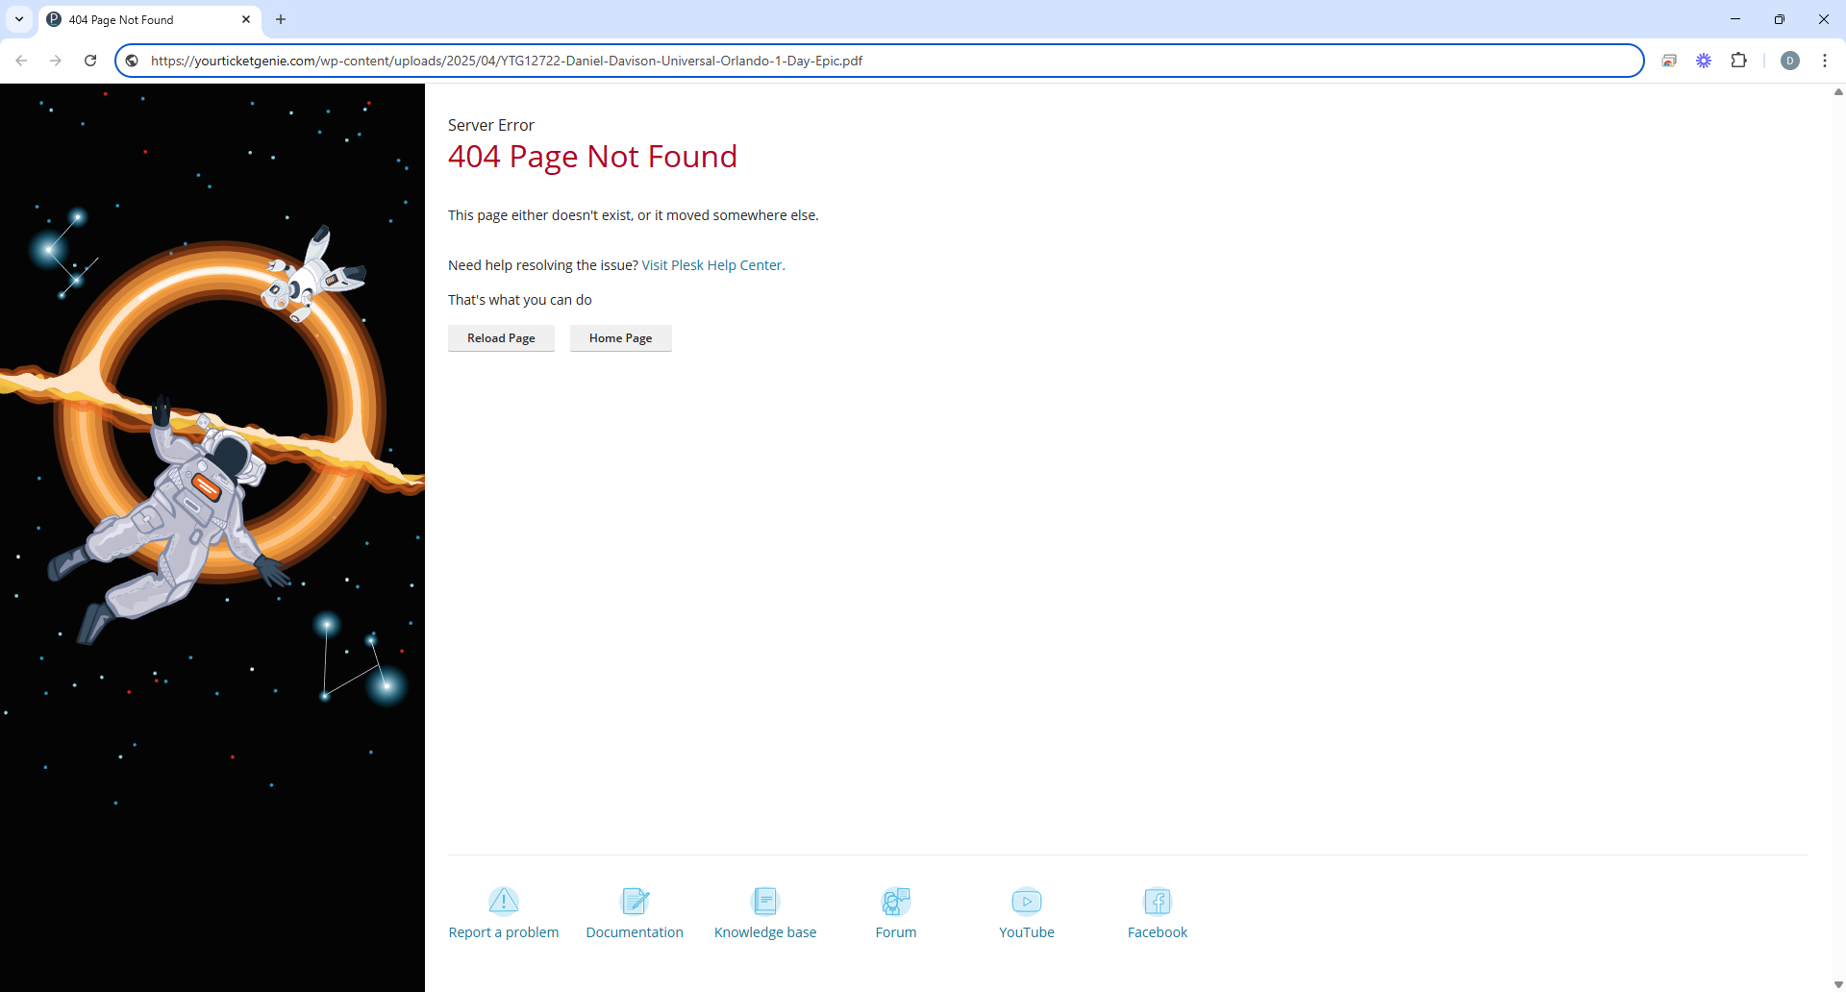Viewport: 1846px width, 992px height.
Task: Click the 404 Page Not Found heading
Action: click(x=592, y=157)
